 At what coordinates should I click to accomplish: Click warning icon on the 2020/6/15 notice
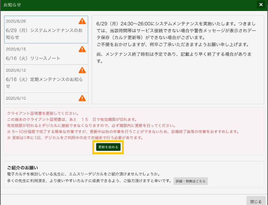pyautogui.click(x=82, y=49)
